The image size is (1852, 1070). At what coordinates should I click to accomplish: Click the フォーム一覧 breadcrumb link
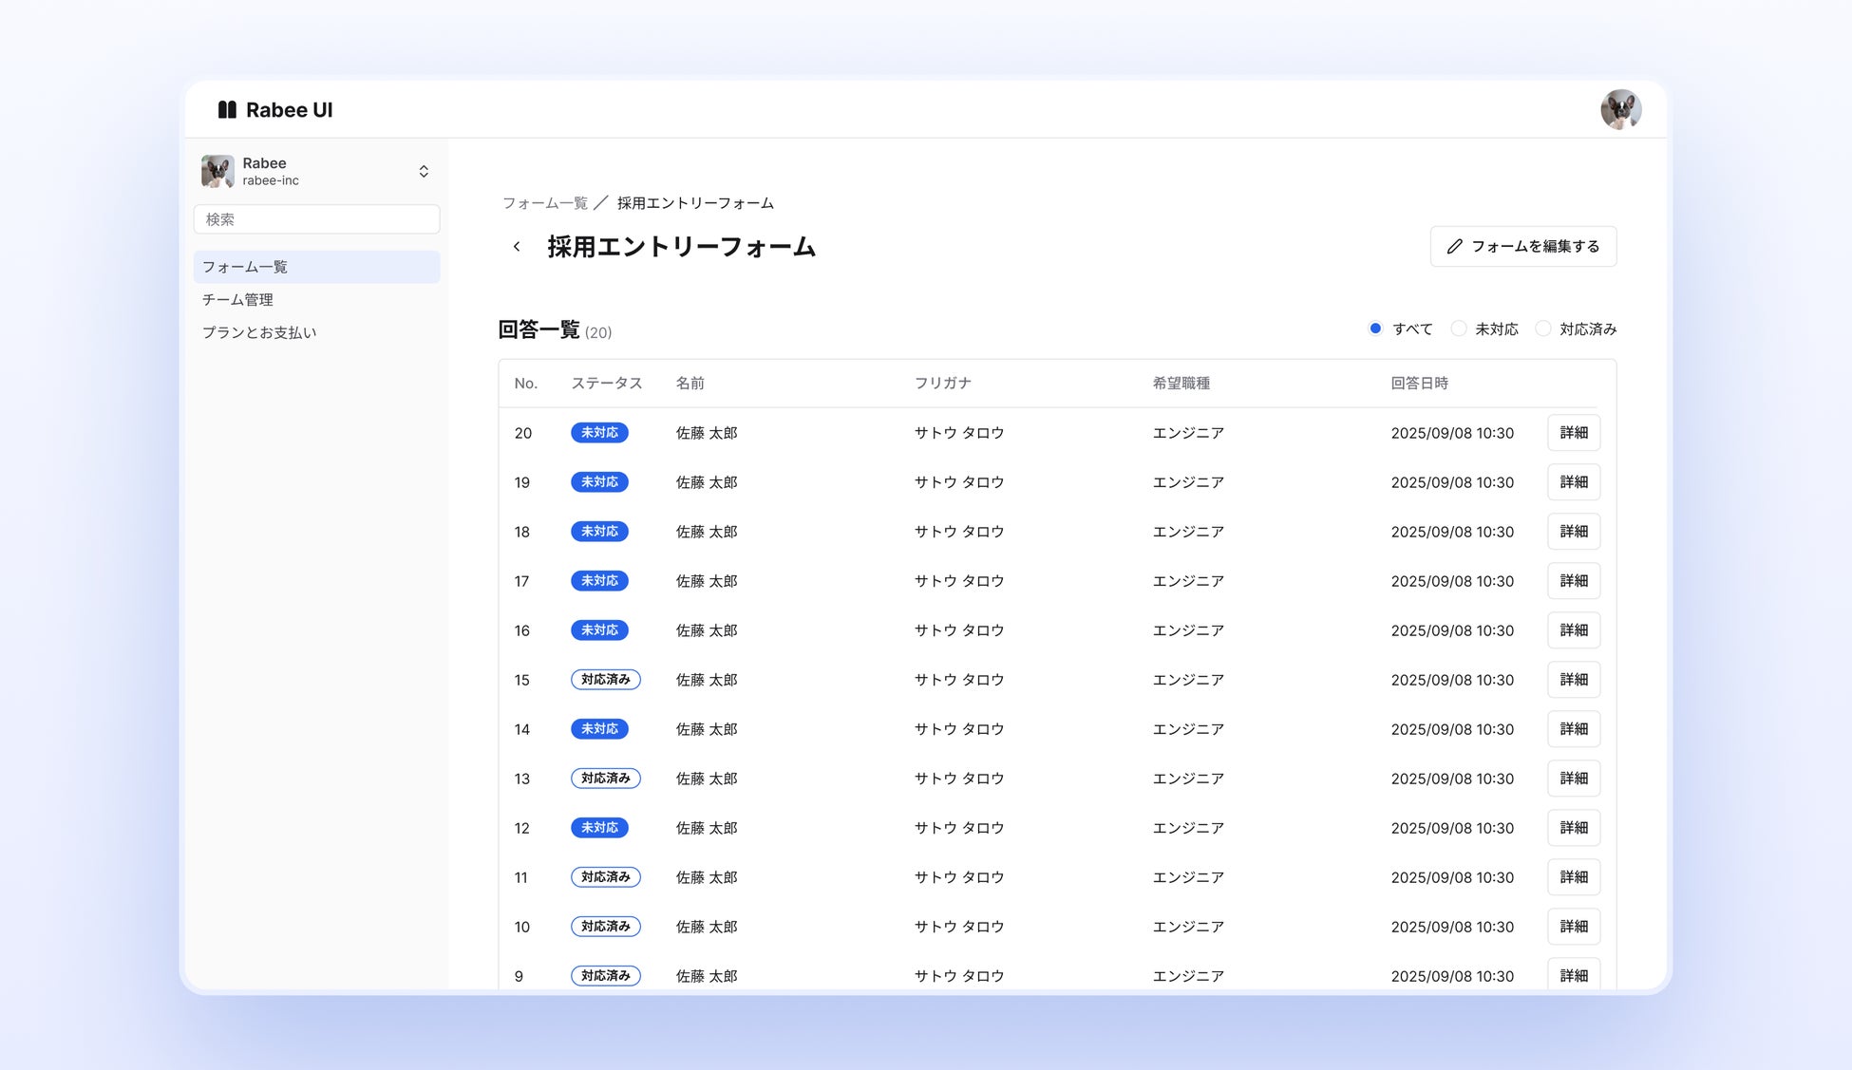pos(545,203)
